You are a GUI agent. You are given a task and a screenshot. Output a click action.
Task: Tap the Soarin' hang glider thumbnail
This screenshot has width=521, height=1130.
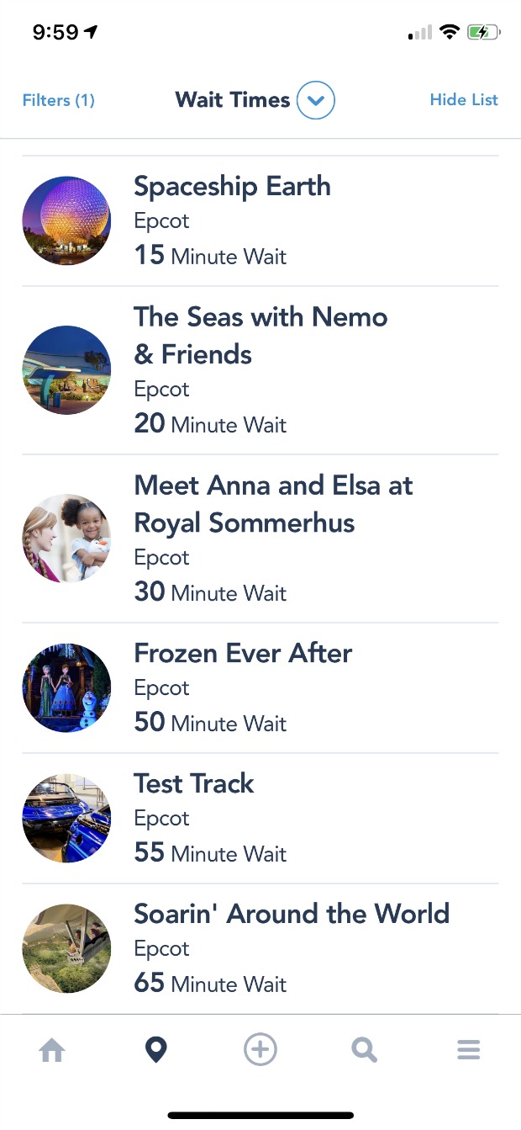click(66, 948)
